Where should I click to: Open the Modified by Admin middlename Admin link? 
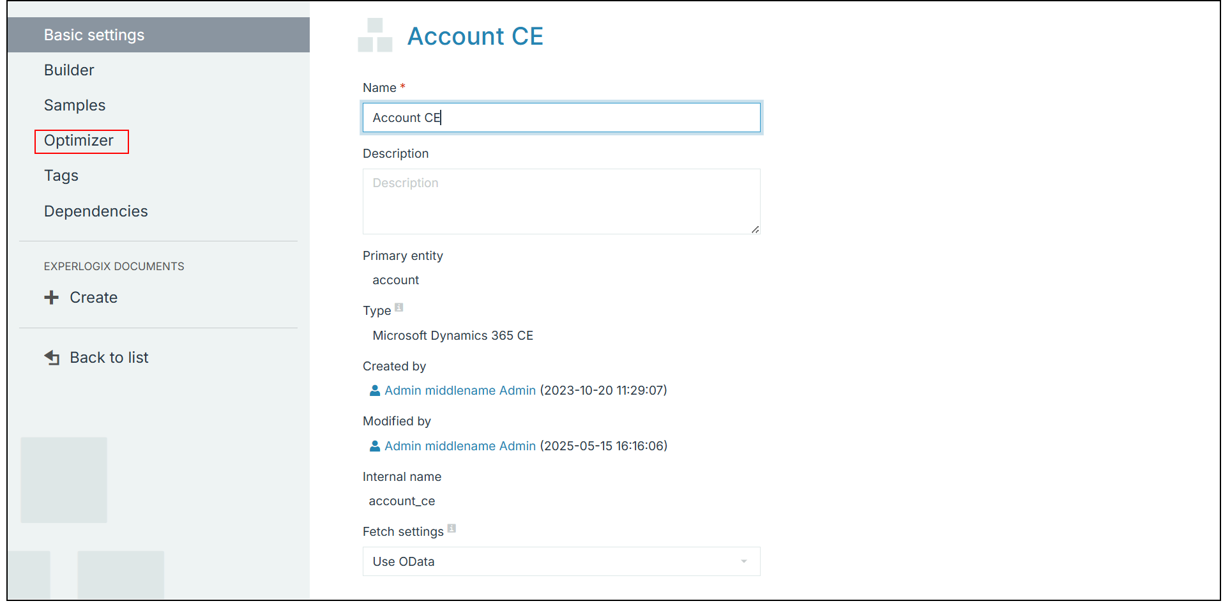coord(460,446)
